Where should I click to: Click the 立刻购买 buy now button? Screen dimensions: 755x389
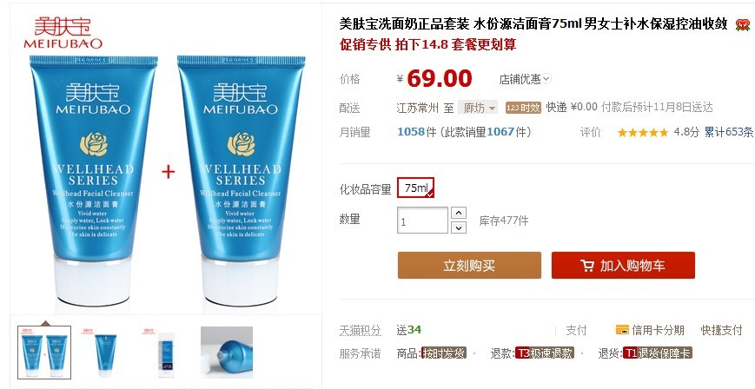tap(469, 266)
